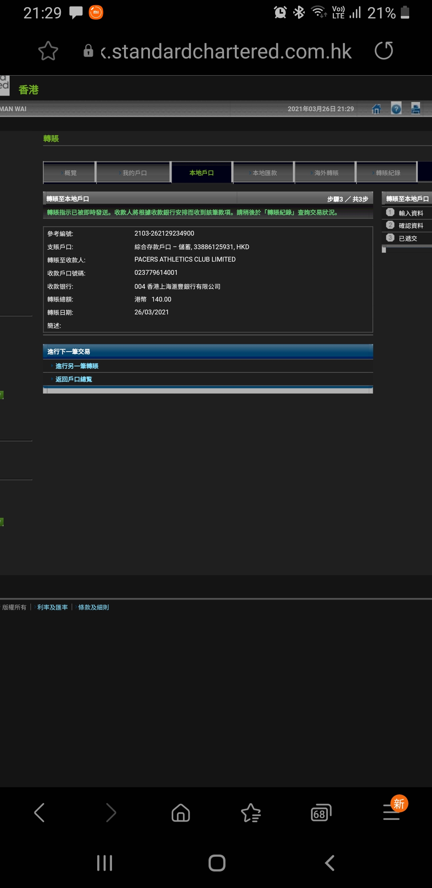Screen dimensions: 432x888
Task: Tap the website address in URL bar
Action: click(226, 51)
